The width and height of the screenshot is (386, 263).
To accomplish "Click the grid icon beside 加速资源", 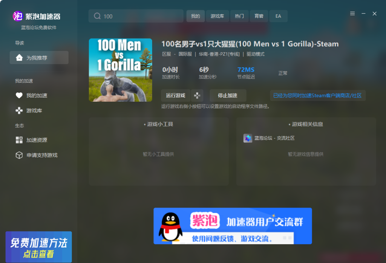I will point(19,140).
